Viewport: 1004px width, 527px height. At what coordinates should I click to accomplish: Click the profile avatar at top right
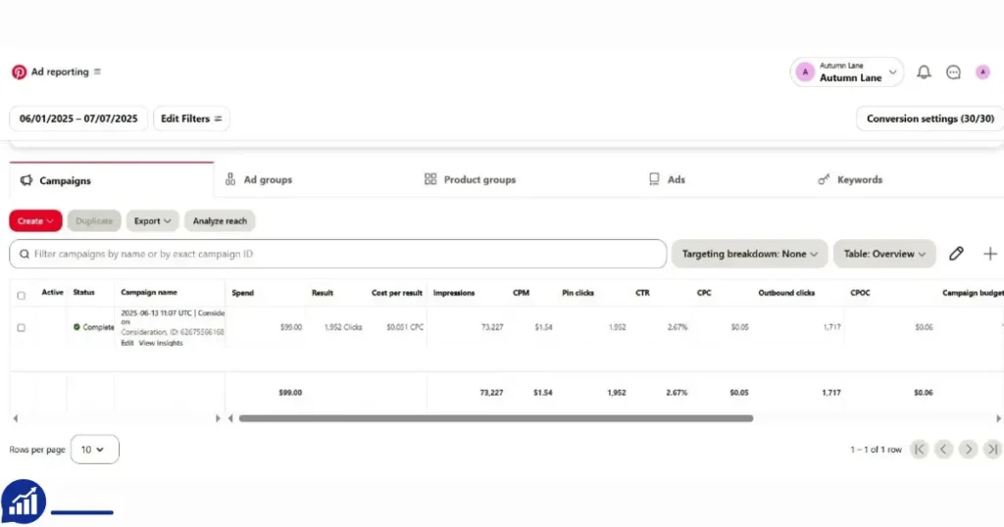click(982, 72)
